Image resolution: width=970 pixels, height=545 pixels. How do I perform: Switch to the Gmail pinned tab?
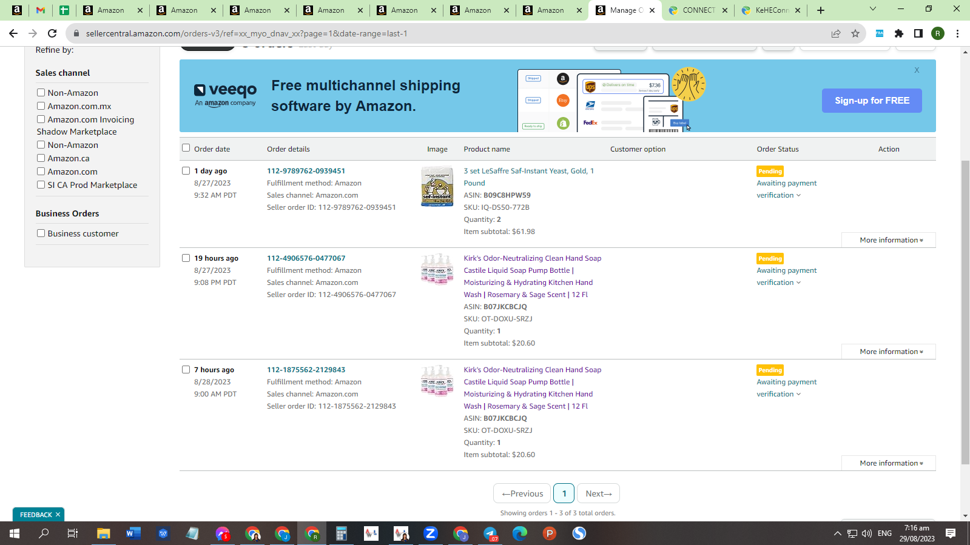pos(41,10)
